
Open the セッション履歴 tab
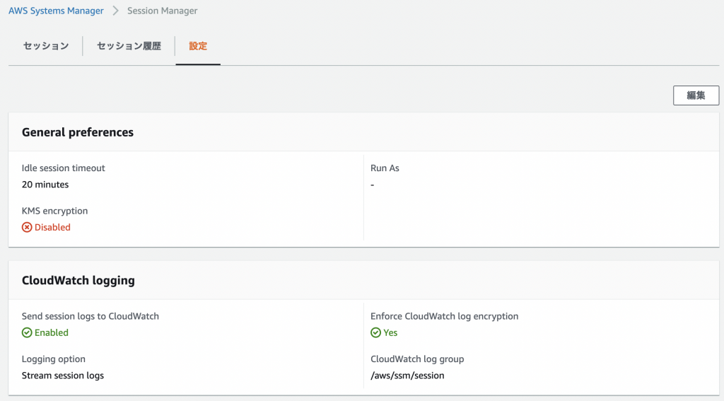pyautogui.click(x=129, y=46)
